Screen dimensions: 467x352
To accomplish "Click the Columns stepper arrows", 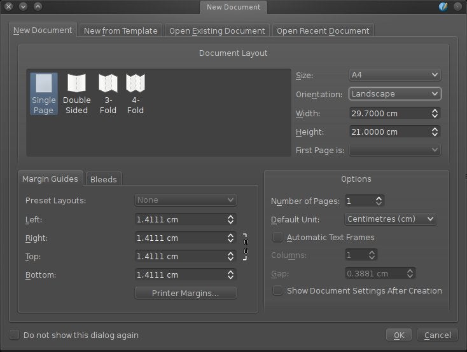I will click(372, 255).
